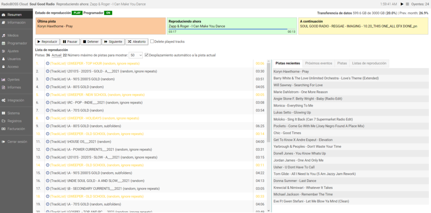
Task: Click the clock icon on the TOP HOUR sweeper row
Action: click(x=48, y=63)
